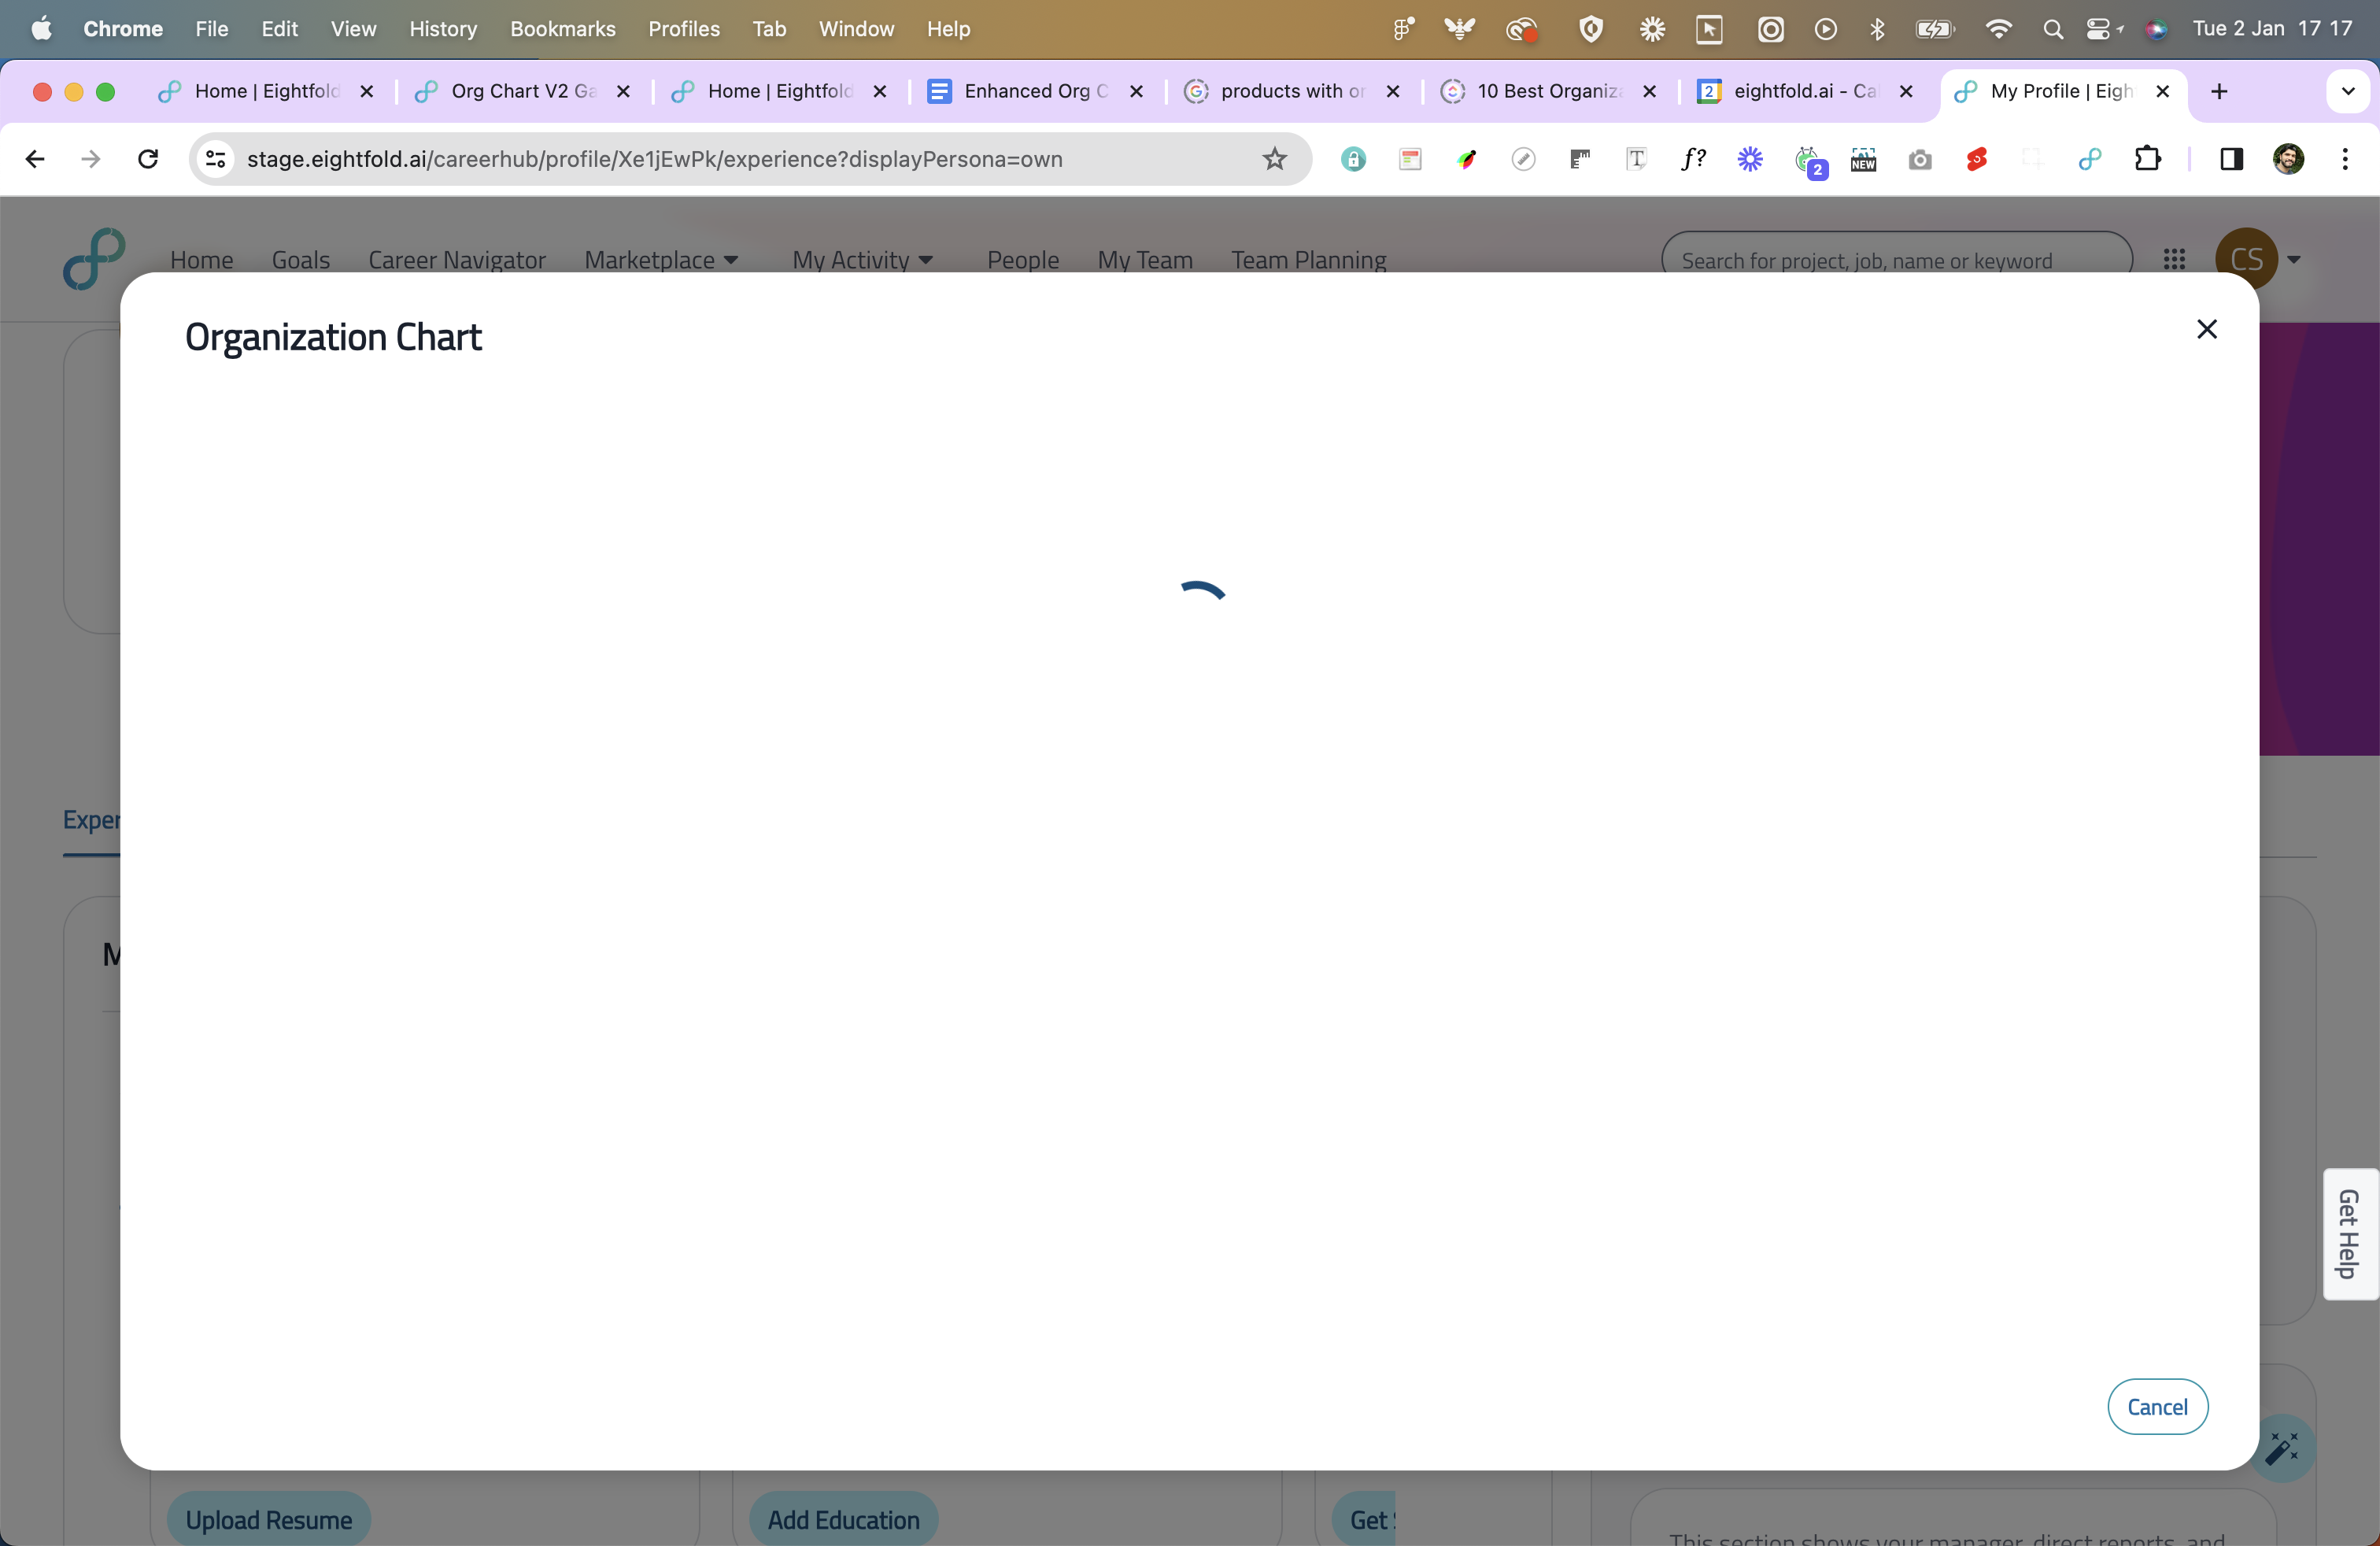Viewport: 2380px width, 1546px height.
Task: Click the Upload Resume button
Action: click(269, 1519)
